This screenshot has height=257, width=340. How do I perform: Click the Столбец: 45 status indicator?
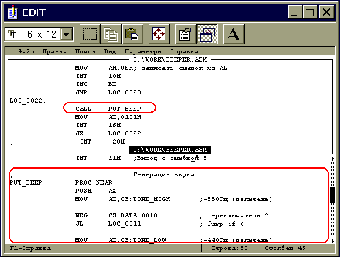[x=285, y=248]
